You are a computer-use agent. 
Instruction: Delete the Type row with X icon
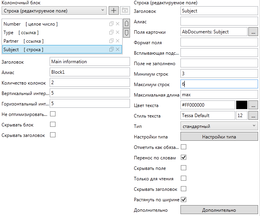[x=118, y=33]
